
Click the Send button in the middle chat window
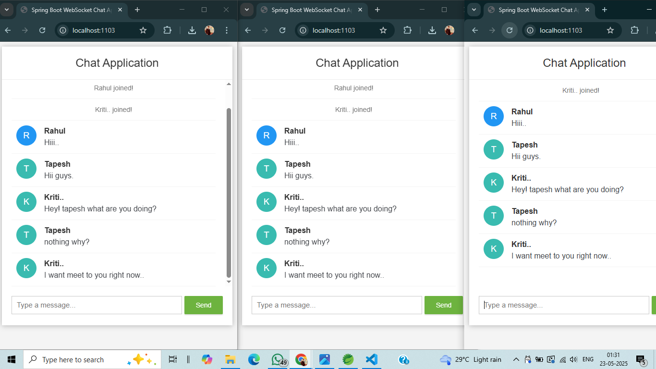[443, 305]
